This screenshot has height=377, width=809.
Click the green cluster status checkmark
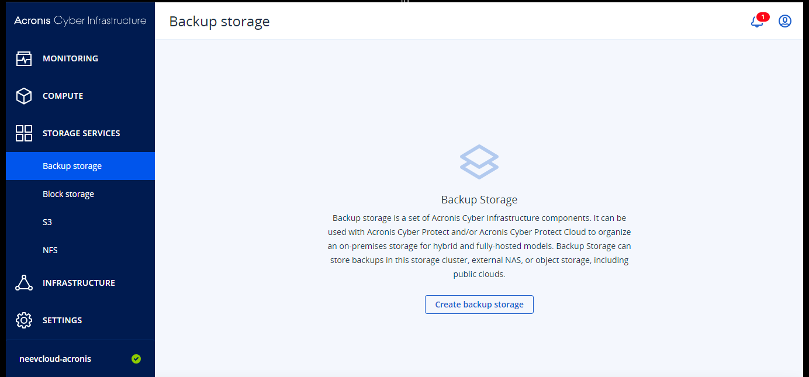[136, 359]
